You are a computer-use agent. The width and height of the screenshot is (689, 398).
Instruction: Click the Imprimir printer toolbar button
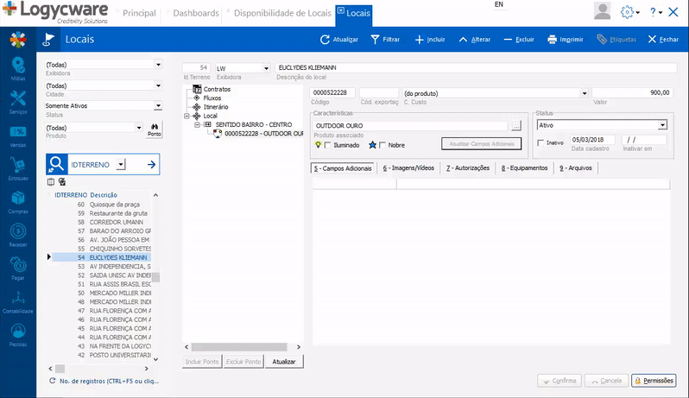[x=564, y=40]
